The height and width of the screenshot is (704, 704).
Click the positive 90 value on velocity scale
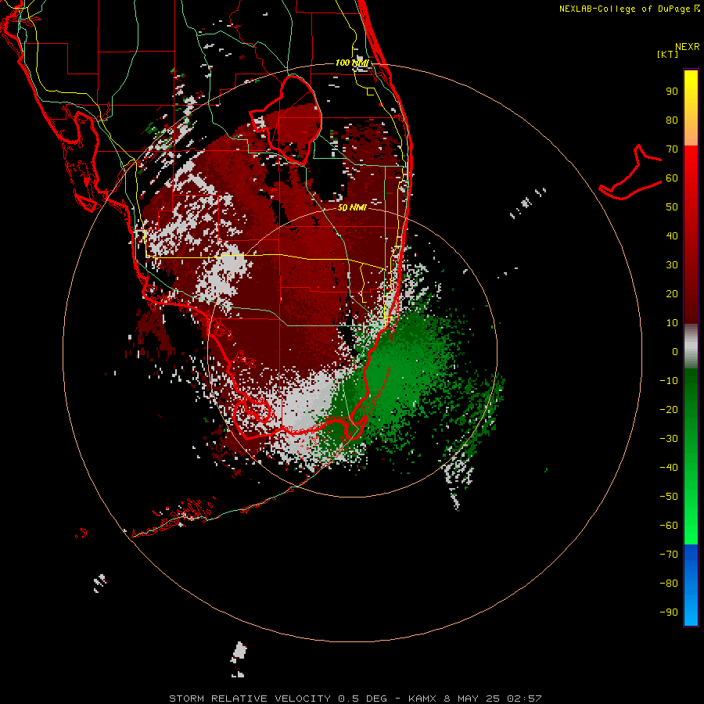point(672,92)
